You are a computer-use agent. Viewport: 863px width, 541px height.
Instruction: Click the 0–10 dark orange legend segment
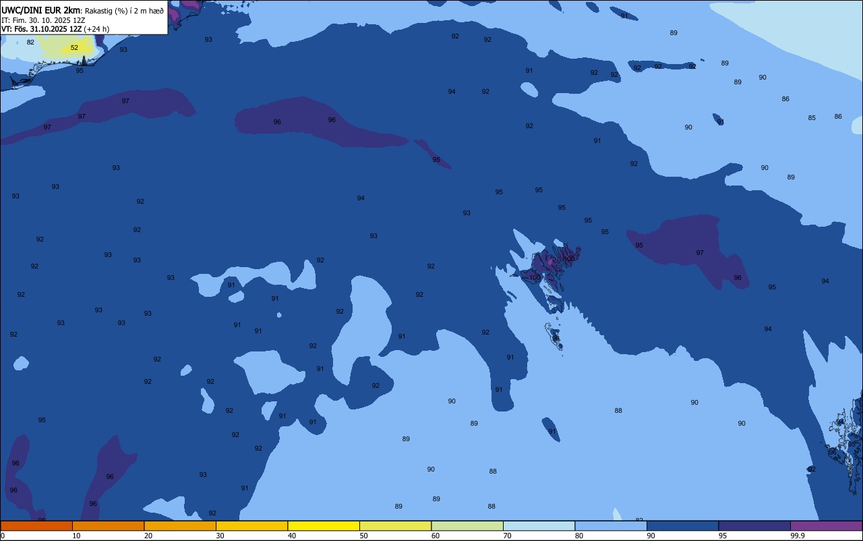36,525
